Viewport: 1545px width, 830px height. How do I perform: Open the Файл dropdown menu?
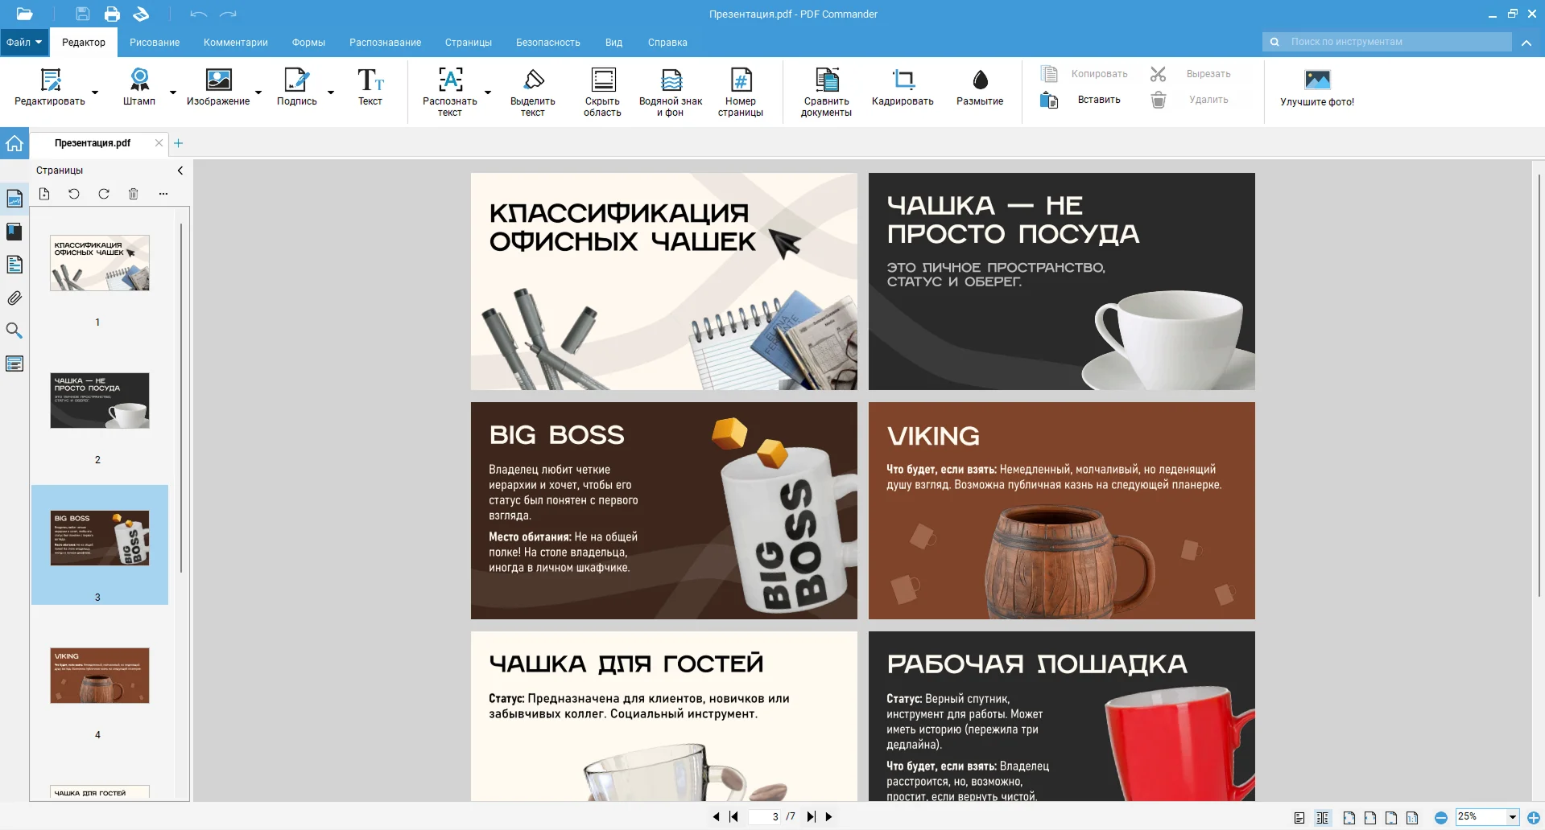click(x=23, y=42)
